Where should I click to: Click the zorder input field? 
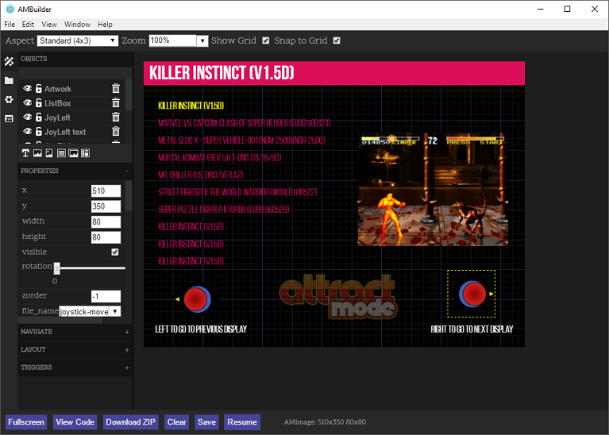106,296
